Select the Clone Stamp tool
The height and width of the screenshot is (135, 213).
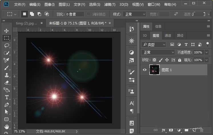point(6,75)
